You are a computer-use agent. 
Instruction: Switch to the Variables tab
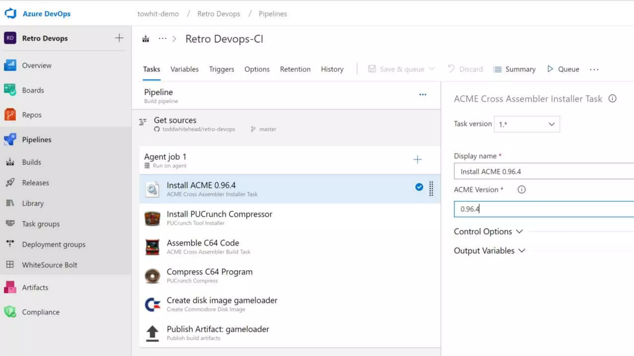coord(184,69)
